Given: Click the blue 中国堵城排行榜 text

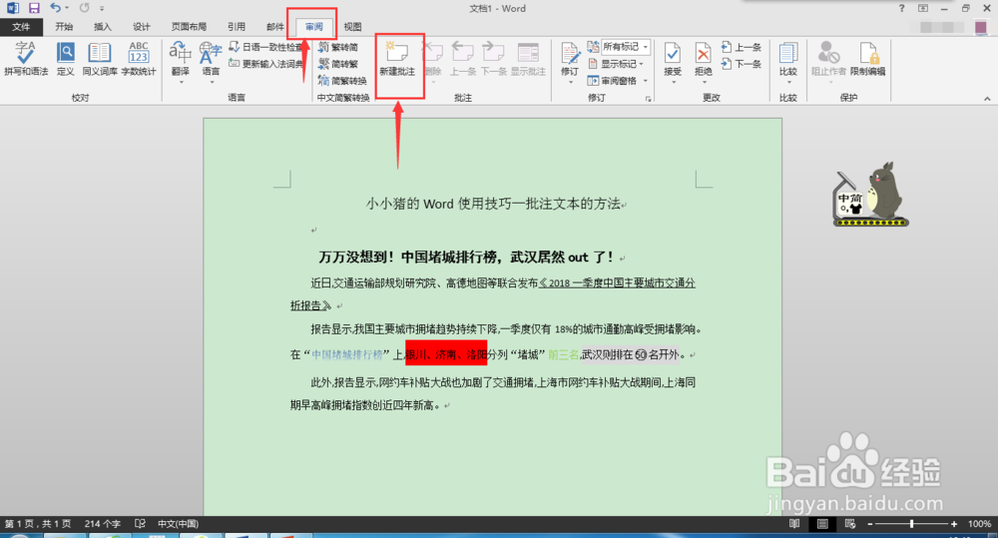Looking at the screenshot, I should [347, 354].
